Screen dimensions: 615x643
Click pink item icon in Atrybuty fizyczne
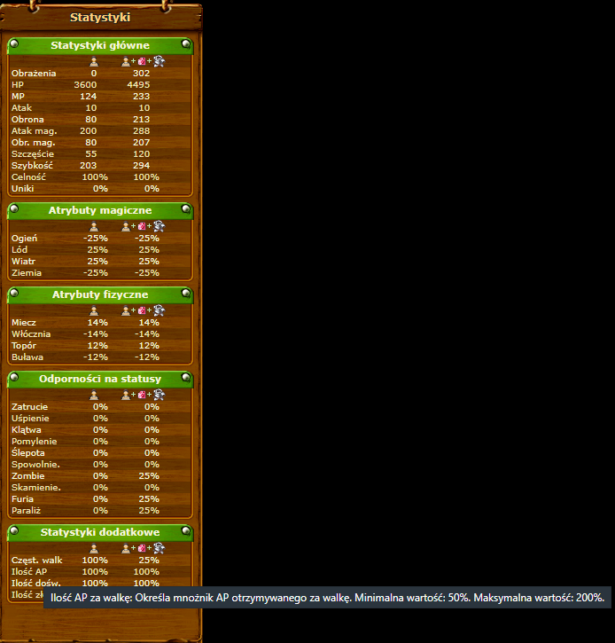coord(142,310)
